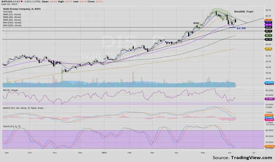Select the Stoch (13, 5, 7) indicator label
The width and height of the screenshot is (275, 162).
[x=12, y=126]
